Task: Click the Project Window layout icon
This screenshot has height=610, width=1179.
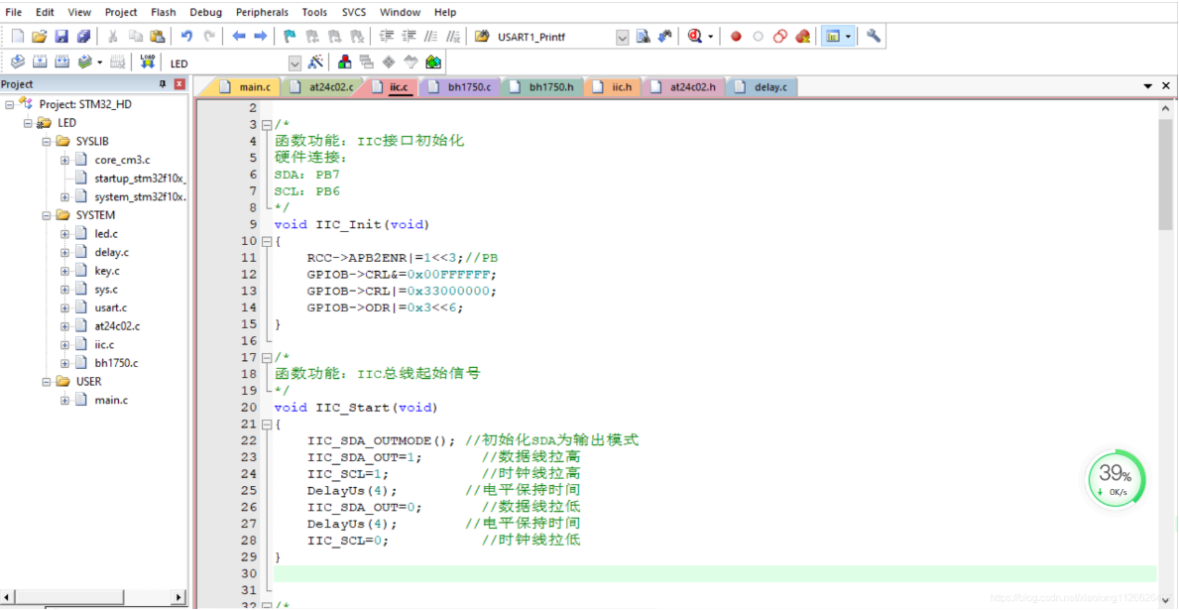Action: pos(832,36)
